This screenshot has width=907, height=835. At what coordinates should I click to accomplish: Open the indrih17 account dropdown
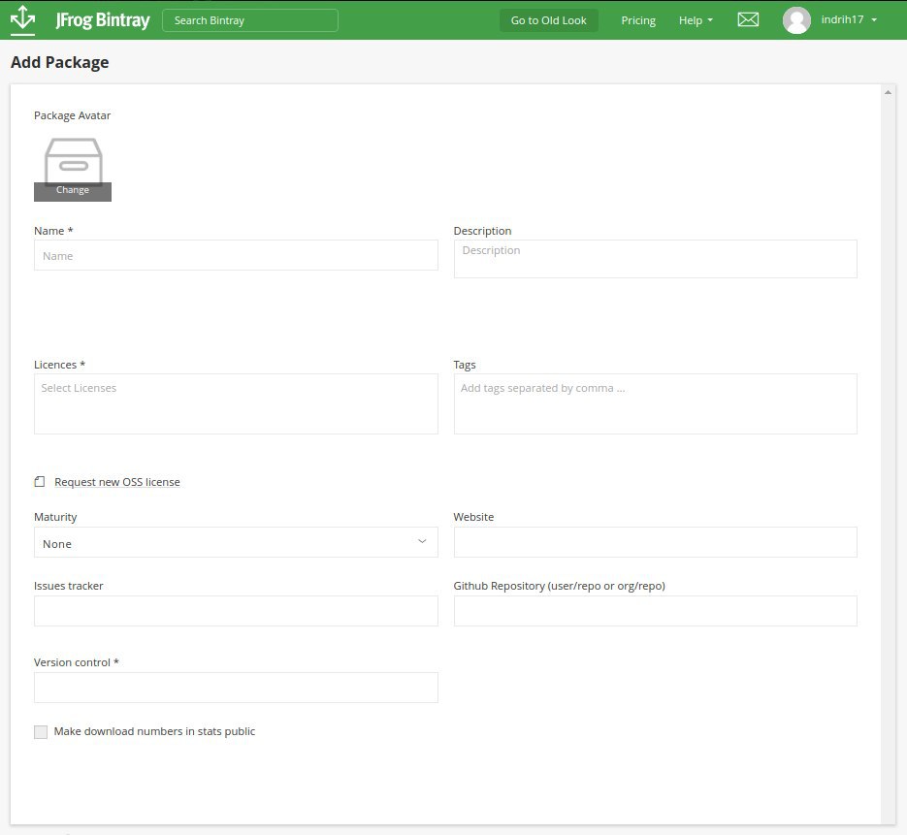pos(849,19)
